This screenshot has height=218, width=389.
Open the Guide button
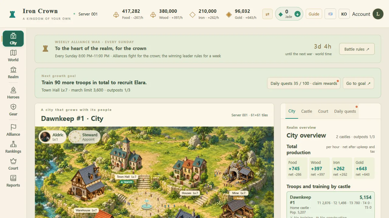314,14
